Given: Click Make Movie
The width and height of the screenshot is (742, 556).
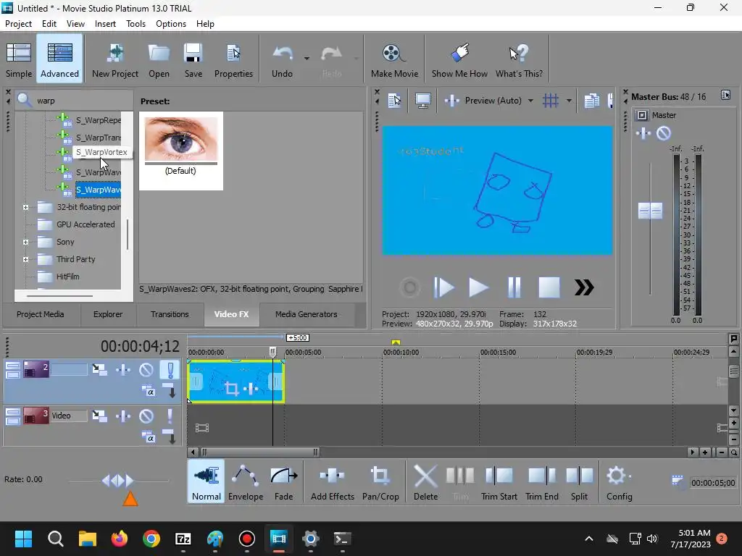Looking at the screenshot, I should click(x=394, y=60).
